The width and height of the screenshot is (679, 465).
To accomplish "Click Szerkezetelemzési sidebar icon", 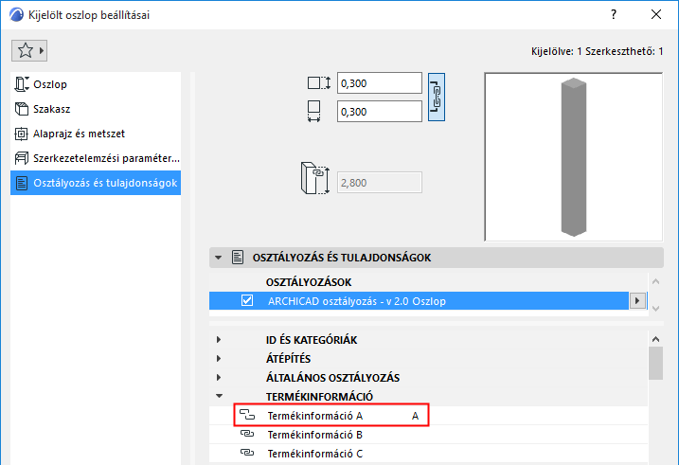I will (x=21, y=158).
